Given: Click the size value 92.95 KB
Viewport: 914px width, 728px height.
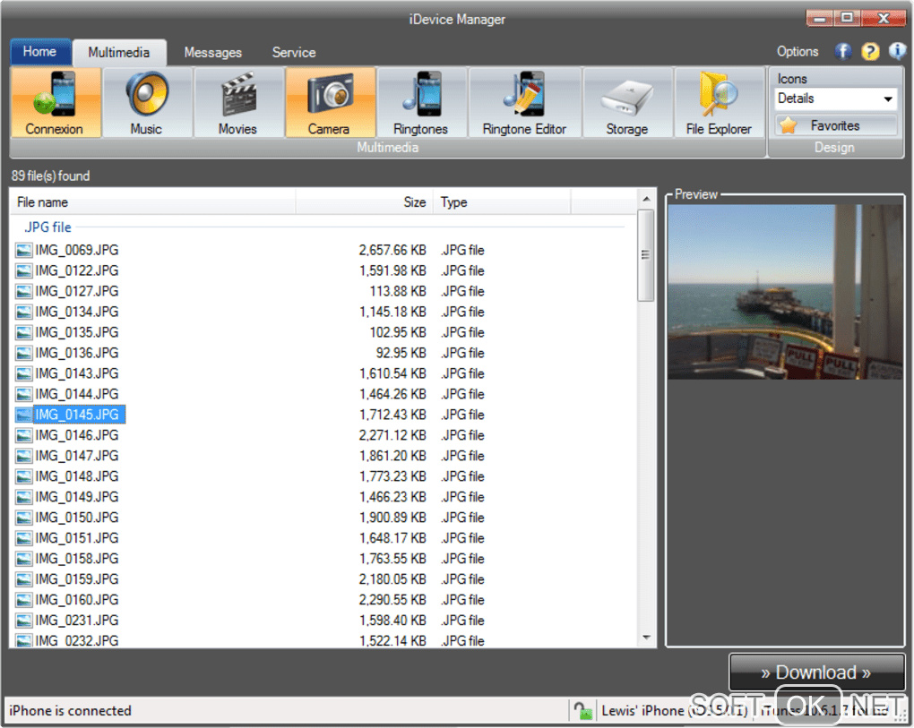Looking at the screenshot, I should (x=401, y=353).
